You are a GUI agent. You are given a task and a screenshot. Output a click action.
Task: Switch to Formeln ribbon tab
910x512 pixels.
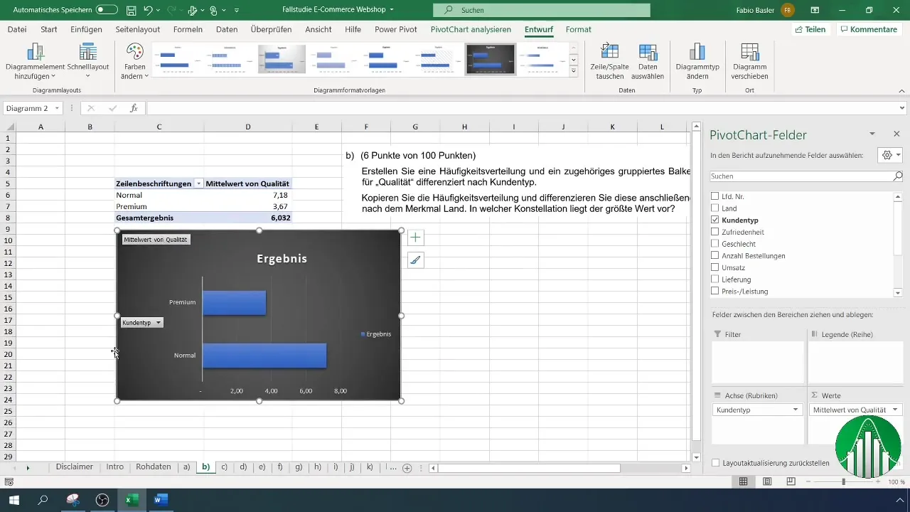188,29
